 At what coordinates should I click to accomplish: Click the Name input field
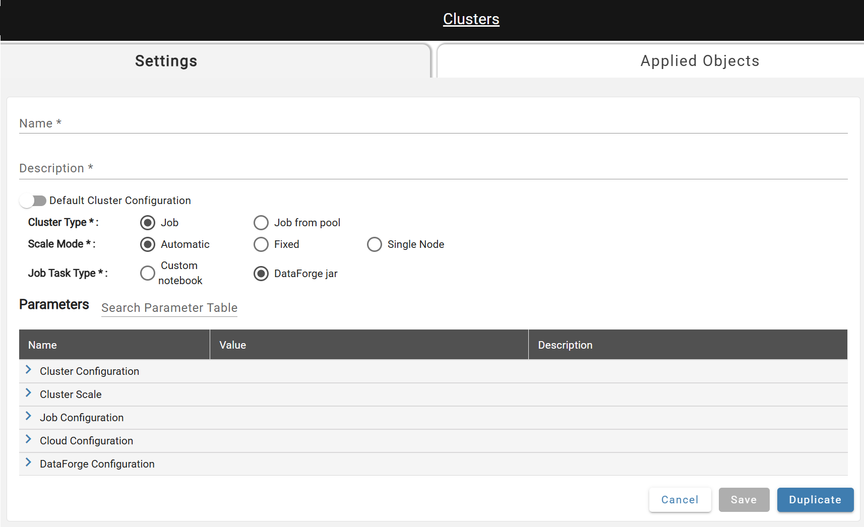tap(433, 123)
